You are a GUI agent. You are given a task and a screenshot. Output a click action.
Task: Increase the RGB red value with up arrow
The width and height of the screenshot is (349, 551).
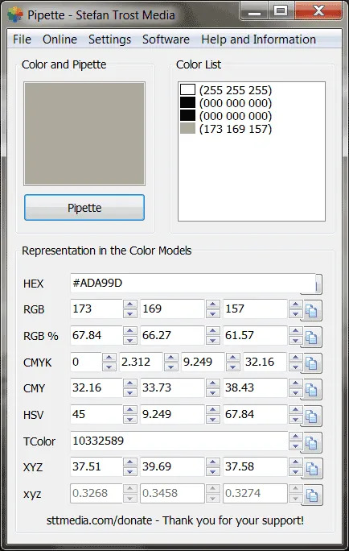point(130,304)
